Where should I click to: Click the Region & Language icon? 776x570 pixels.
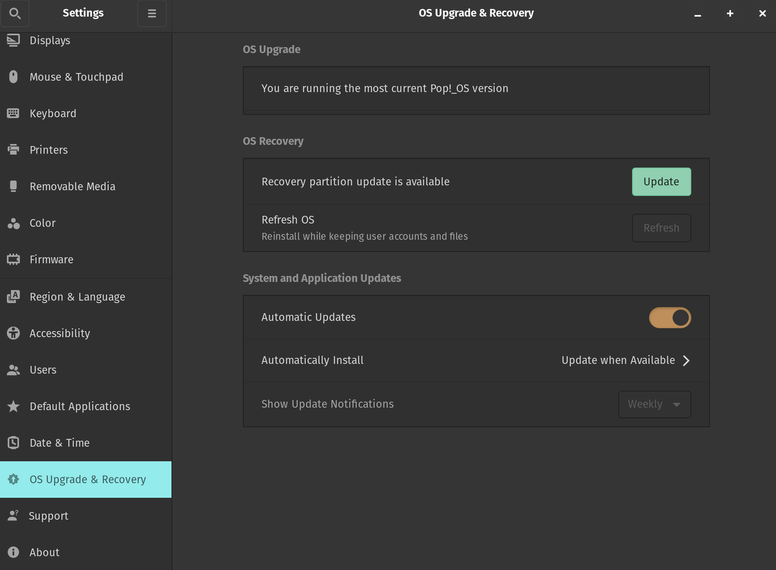13,297
